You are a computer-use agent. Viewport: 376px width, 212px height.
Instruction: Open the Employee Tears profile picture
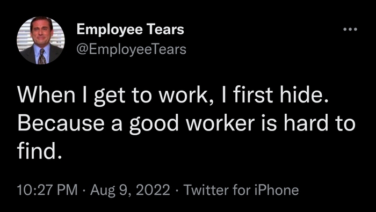[x=40, y=40]
